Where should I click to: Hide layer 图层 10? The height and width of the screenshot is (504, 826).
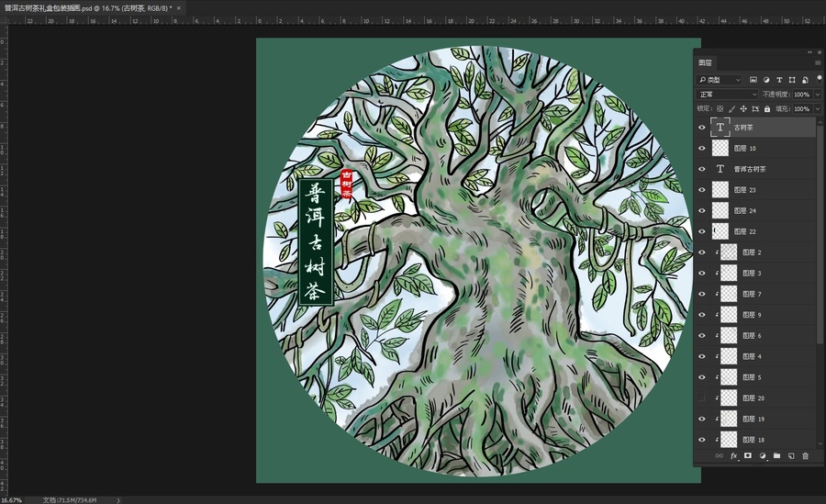pyautogui.click(x=702, y=148)
